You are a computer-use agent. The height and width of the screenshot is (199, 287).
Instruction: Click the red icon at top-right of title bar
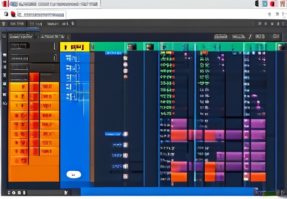tap(272, 4)
